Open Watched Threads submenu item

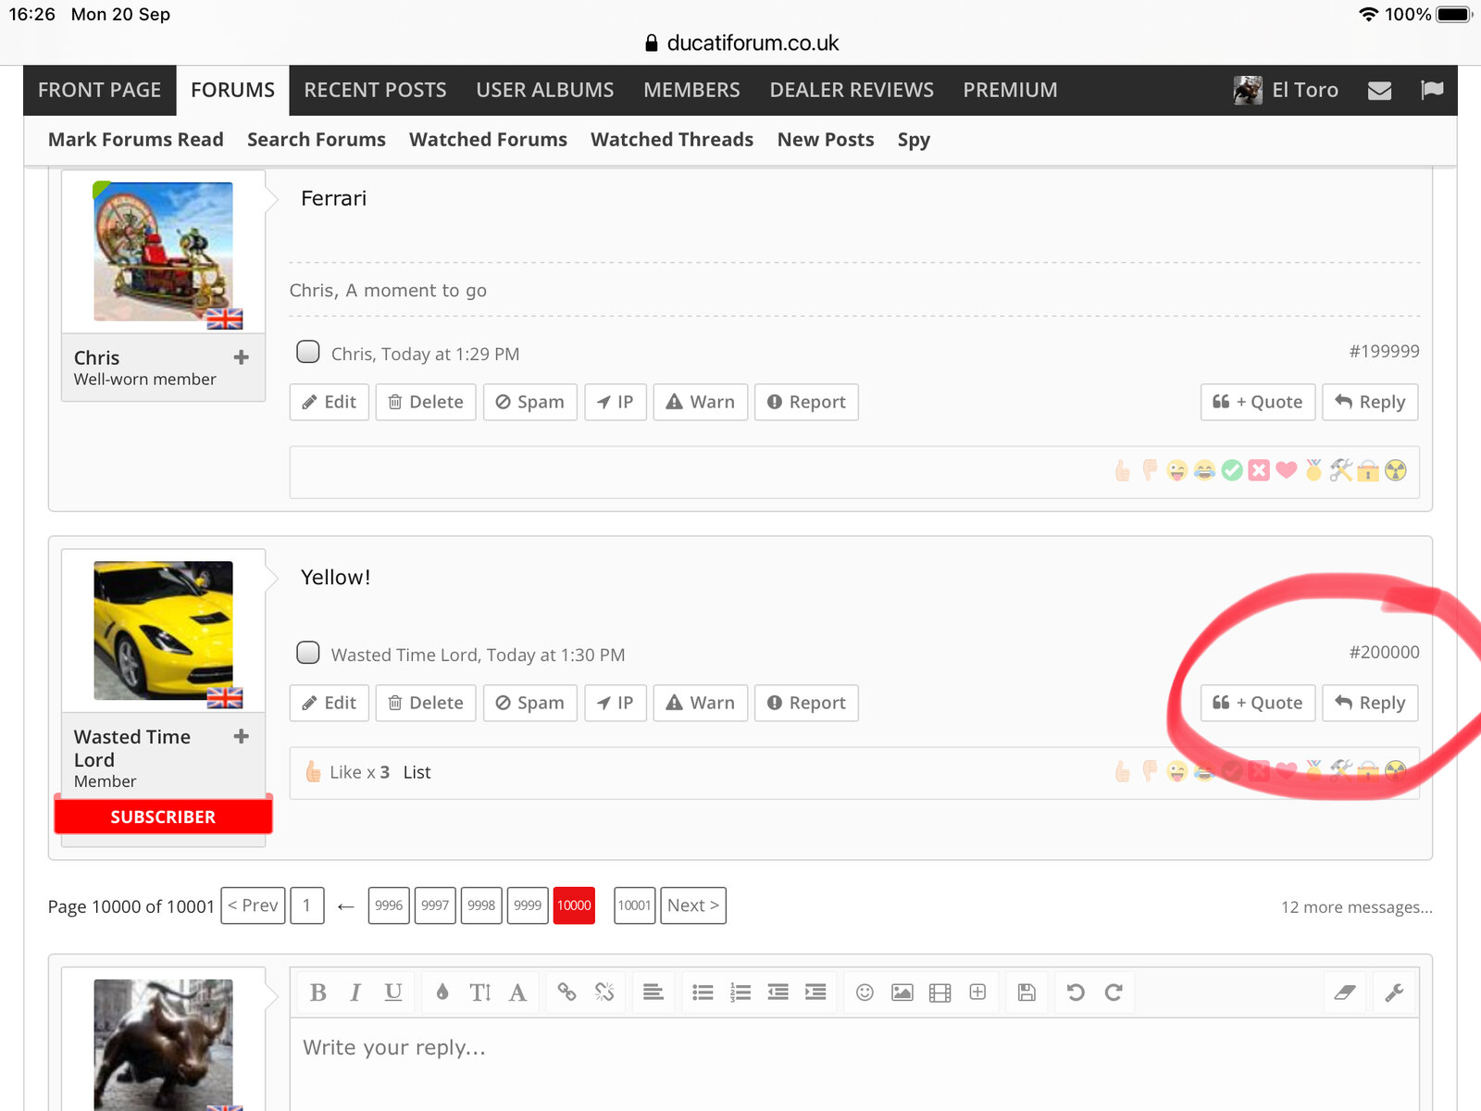click(x=672, y=140)
